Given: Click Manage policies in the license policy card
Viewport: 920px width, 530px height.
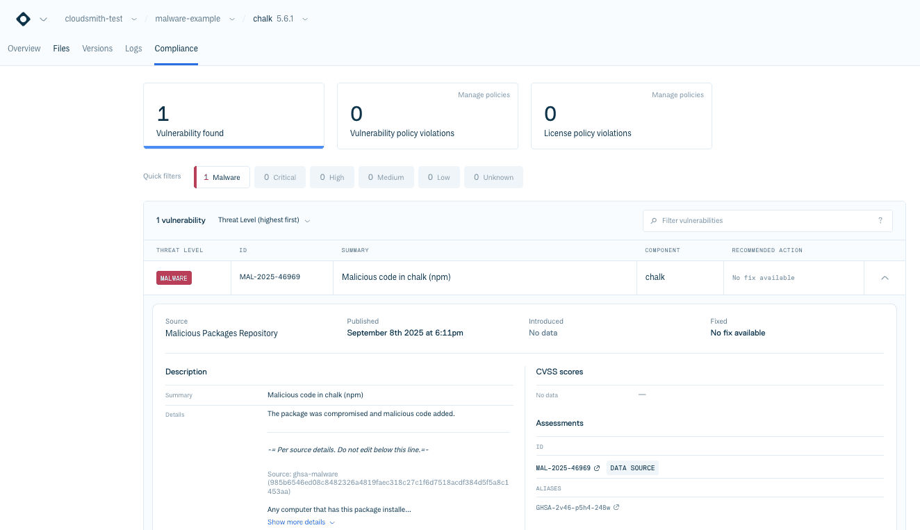Looking at the screenshot, I should (x=677, y=95).
